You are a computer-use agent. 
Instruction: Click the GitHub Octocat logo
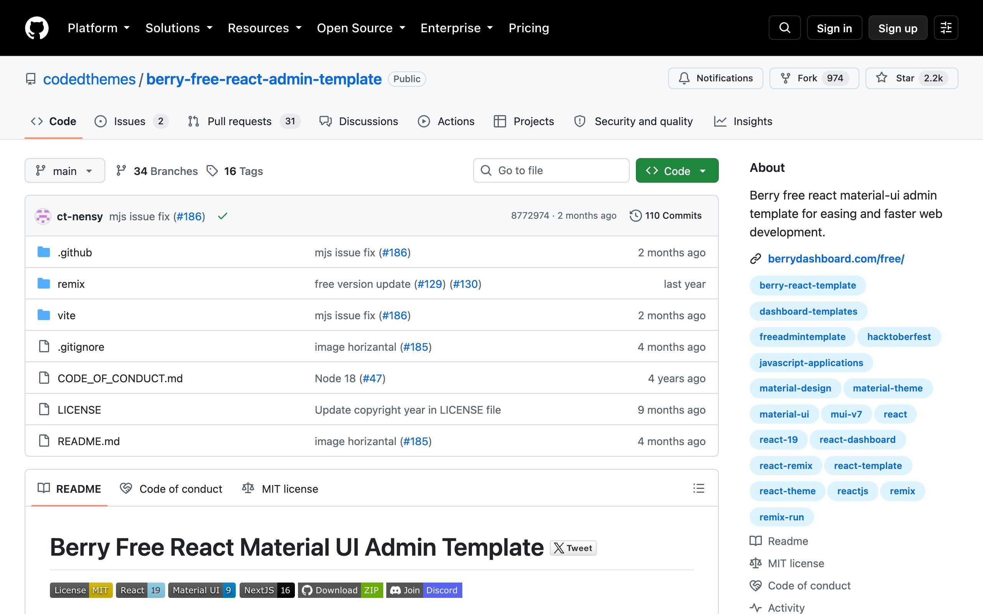[x=36, y=28]
